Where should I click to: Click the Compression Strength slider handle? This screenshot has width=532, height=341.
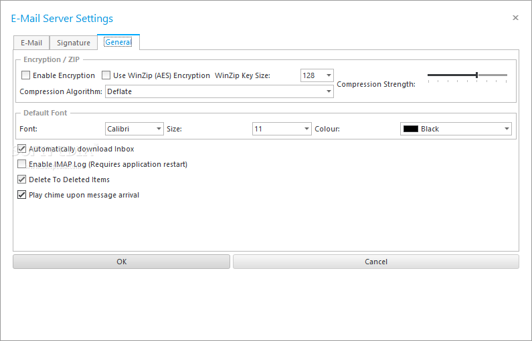pos(476,75)
